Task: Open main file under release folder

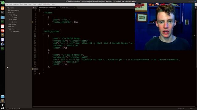Action: [15, 22]
